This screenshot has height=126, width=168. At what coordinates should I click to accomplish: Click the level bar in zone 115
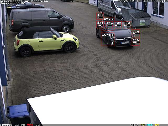point(136,42)
